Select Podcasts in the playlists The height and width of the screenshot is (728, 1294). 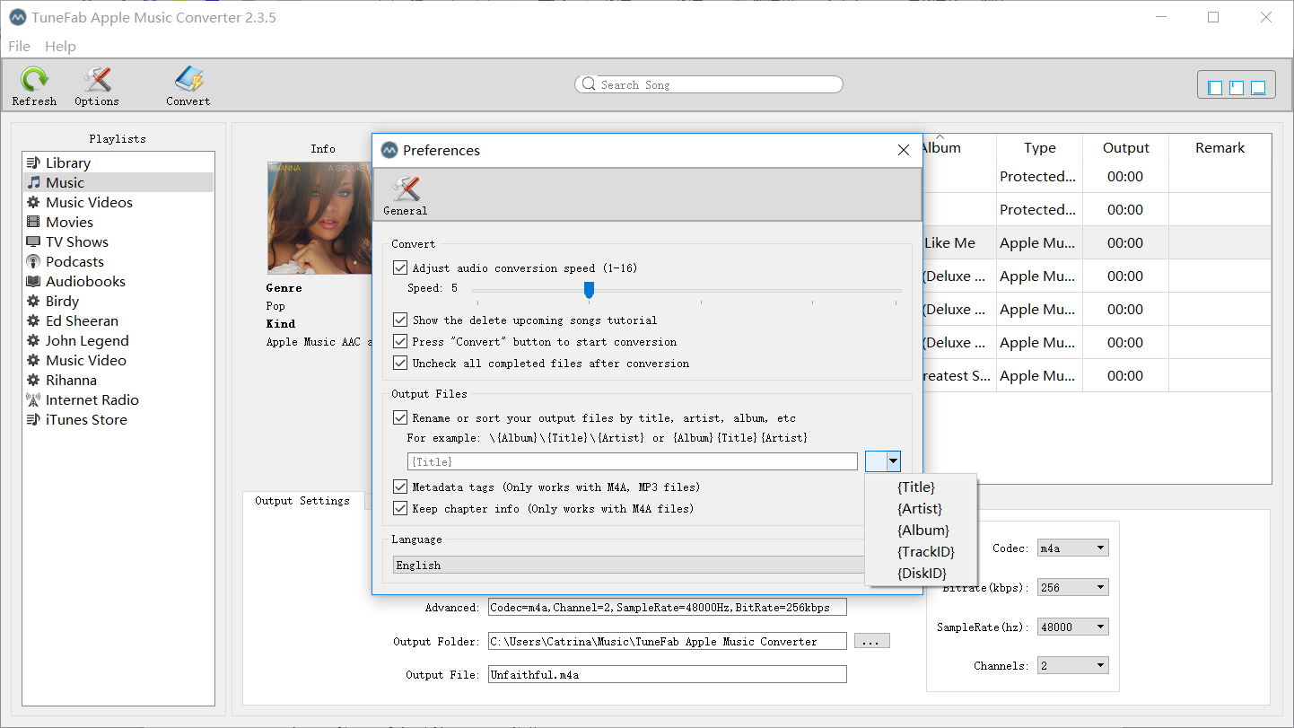(x=118, y=261)
